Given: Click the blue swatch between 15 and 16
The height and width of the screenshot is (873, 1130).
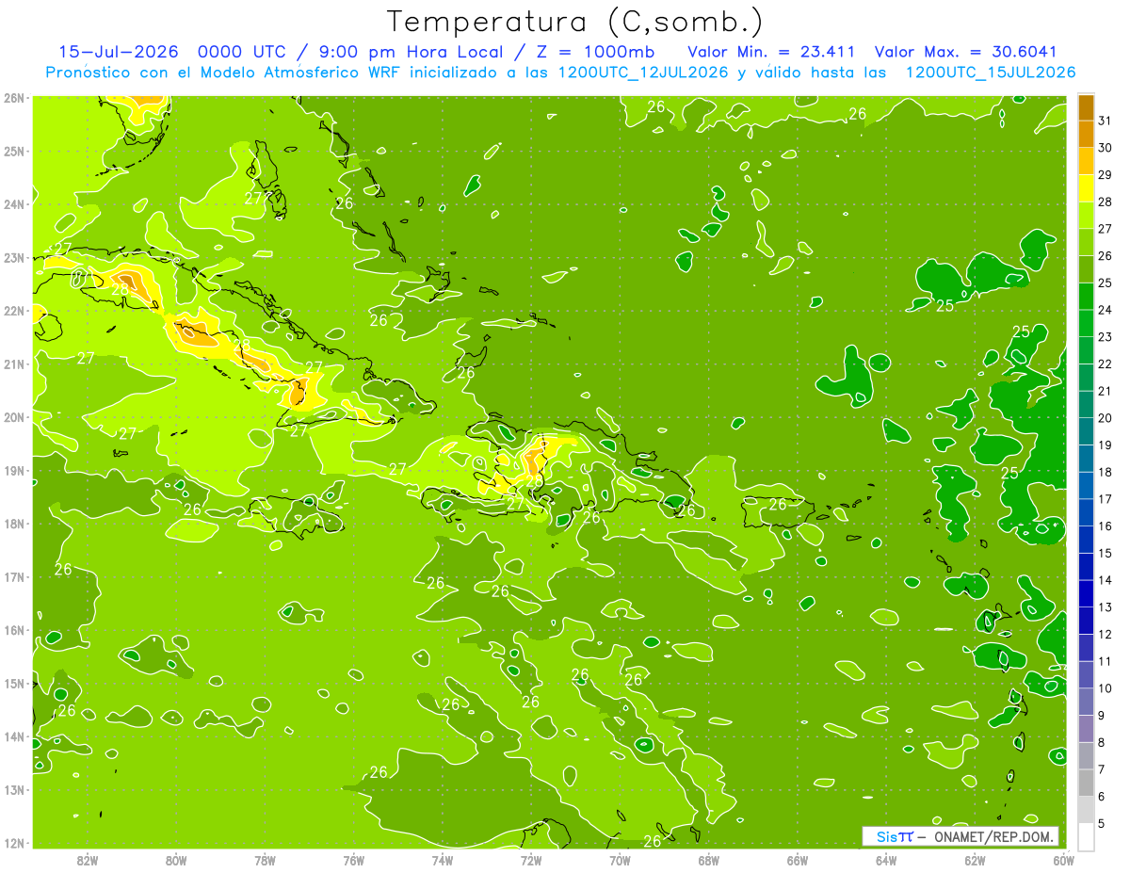Looking at the screenshot, I should click(x=1087, y=540).
